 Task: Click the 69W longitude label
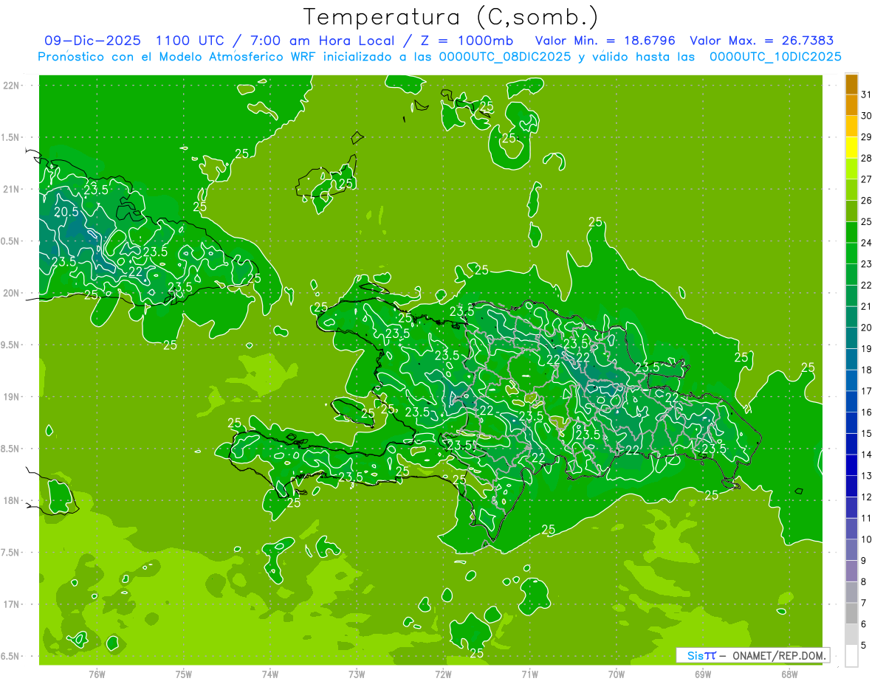703,674
